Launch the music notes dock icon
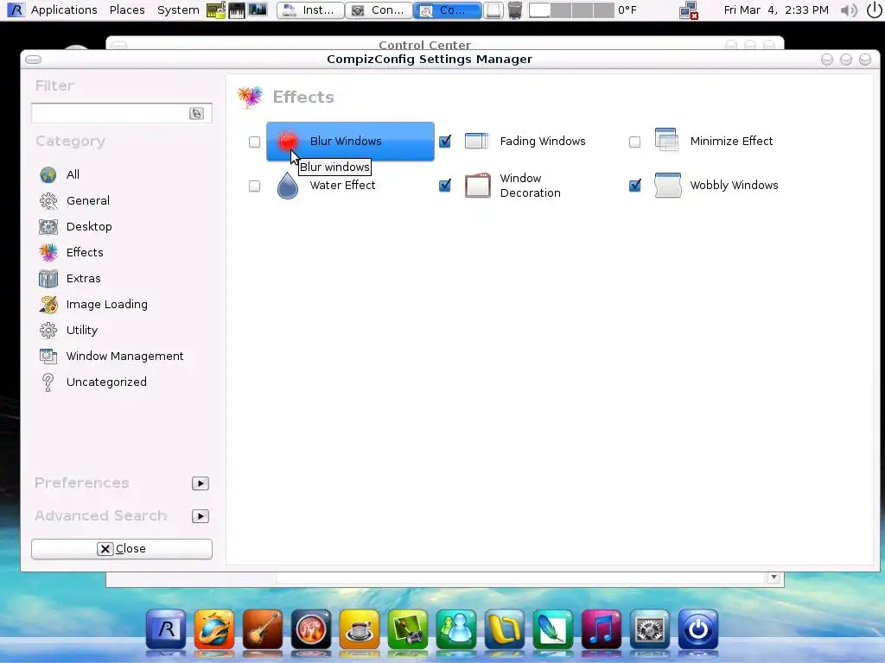Image resolution: width=885 pixels, height=663 pixels. tap(602, 629)
